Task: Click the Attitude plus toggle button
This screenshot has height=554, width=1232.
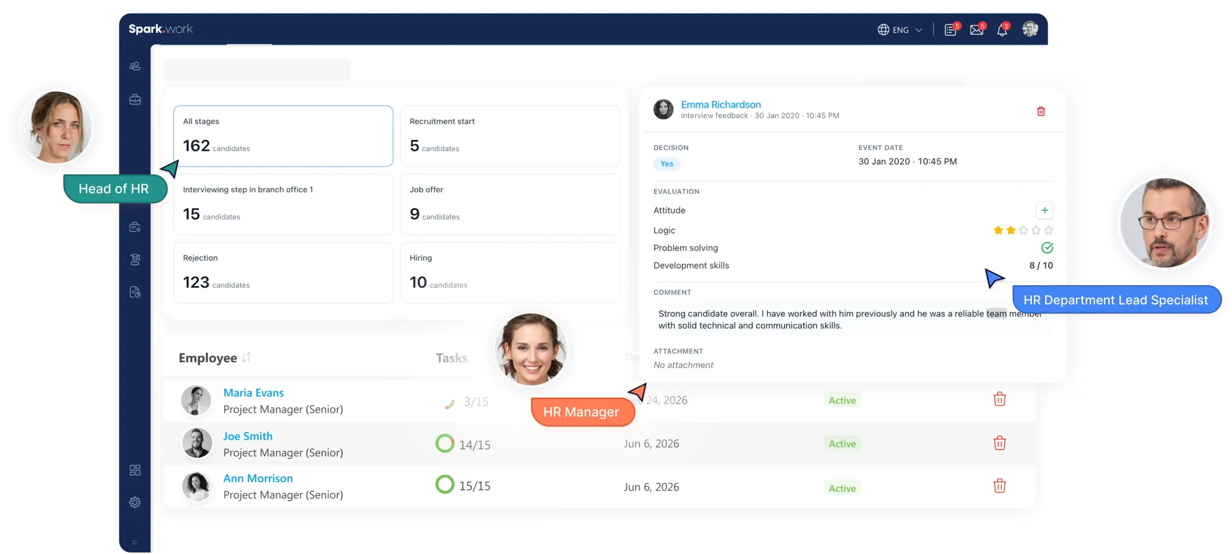Action: click(x=1044, y=210)
